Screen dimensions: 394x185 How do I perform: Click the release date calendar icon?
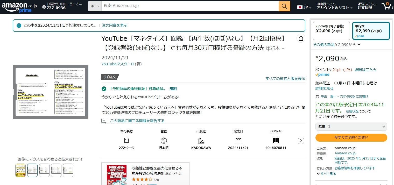pos(238,141)
